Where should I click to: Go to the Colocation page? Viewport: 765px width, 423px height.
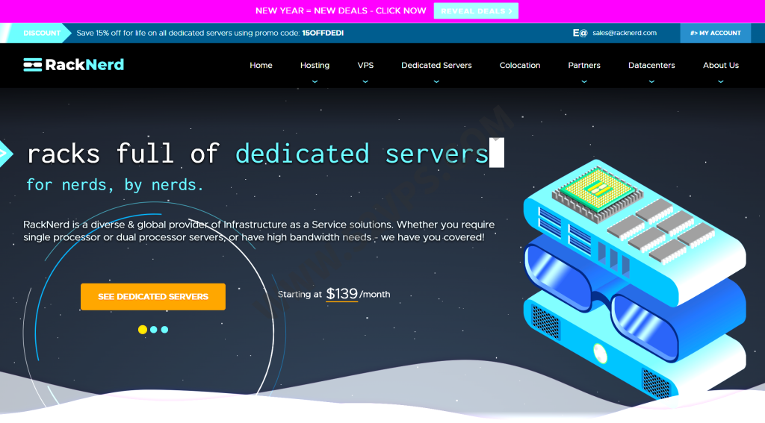tap(520, 66)
